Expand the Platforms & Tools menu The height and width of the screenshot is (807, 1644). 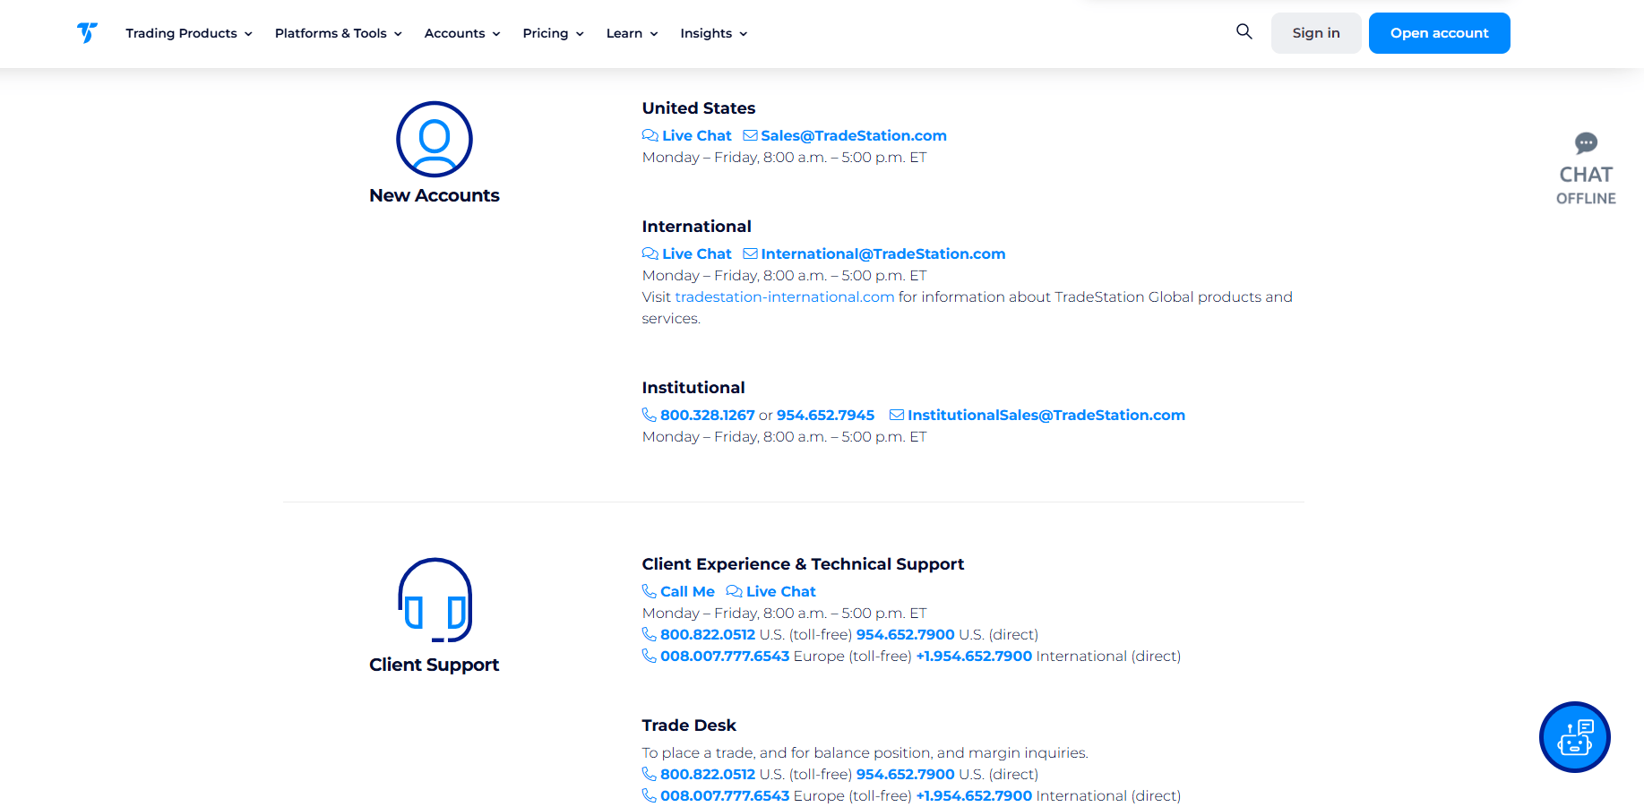[x=339, y=33]
